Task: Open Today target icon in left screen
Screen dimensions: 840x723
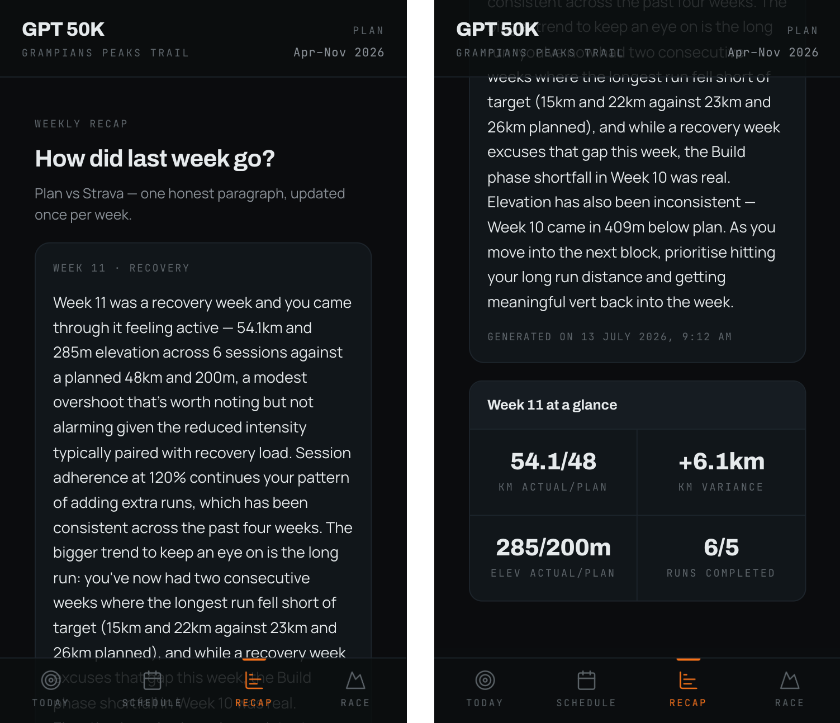Action: (x=51, y=680)
